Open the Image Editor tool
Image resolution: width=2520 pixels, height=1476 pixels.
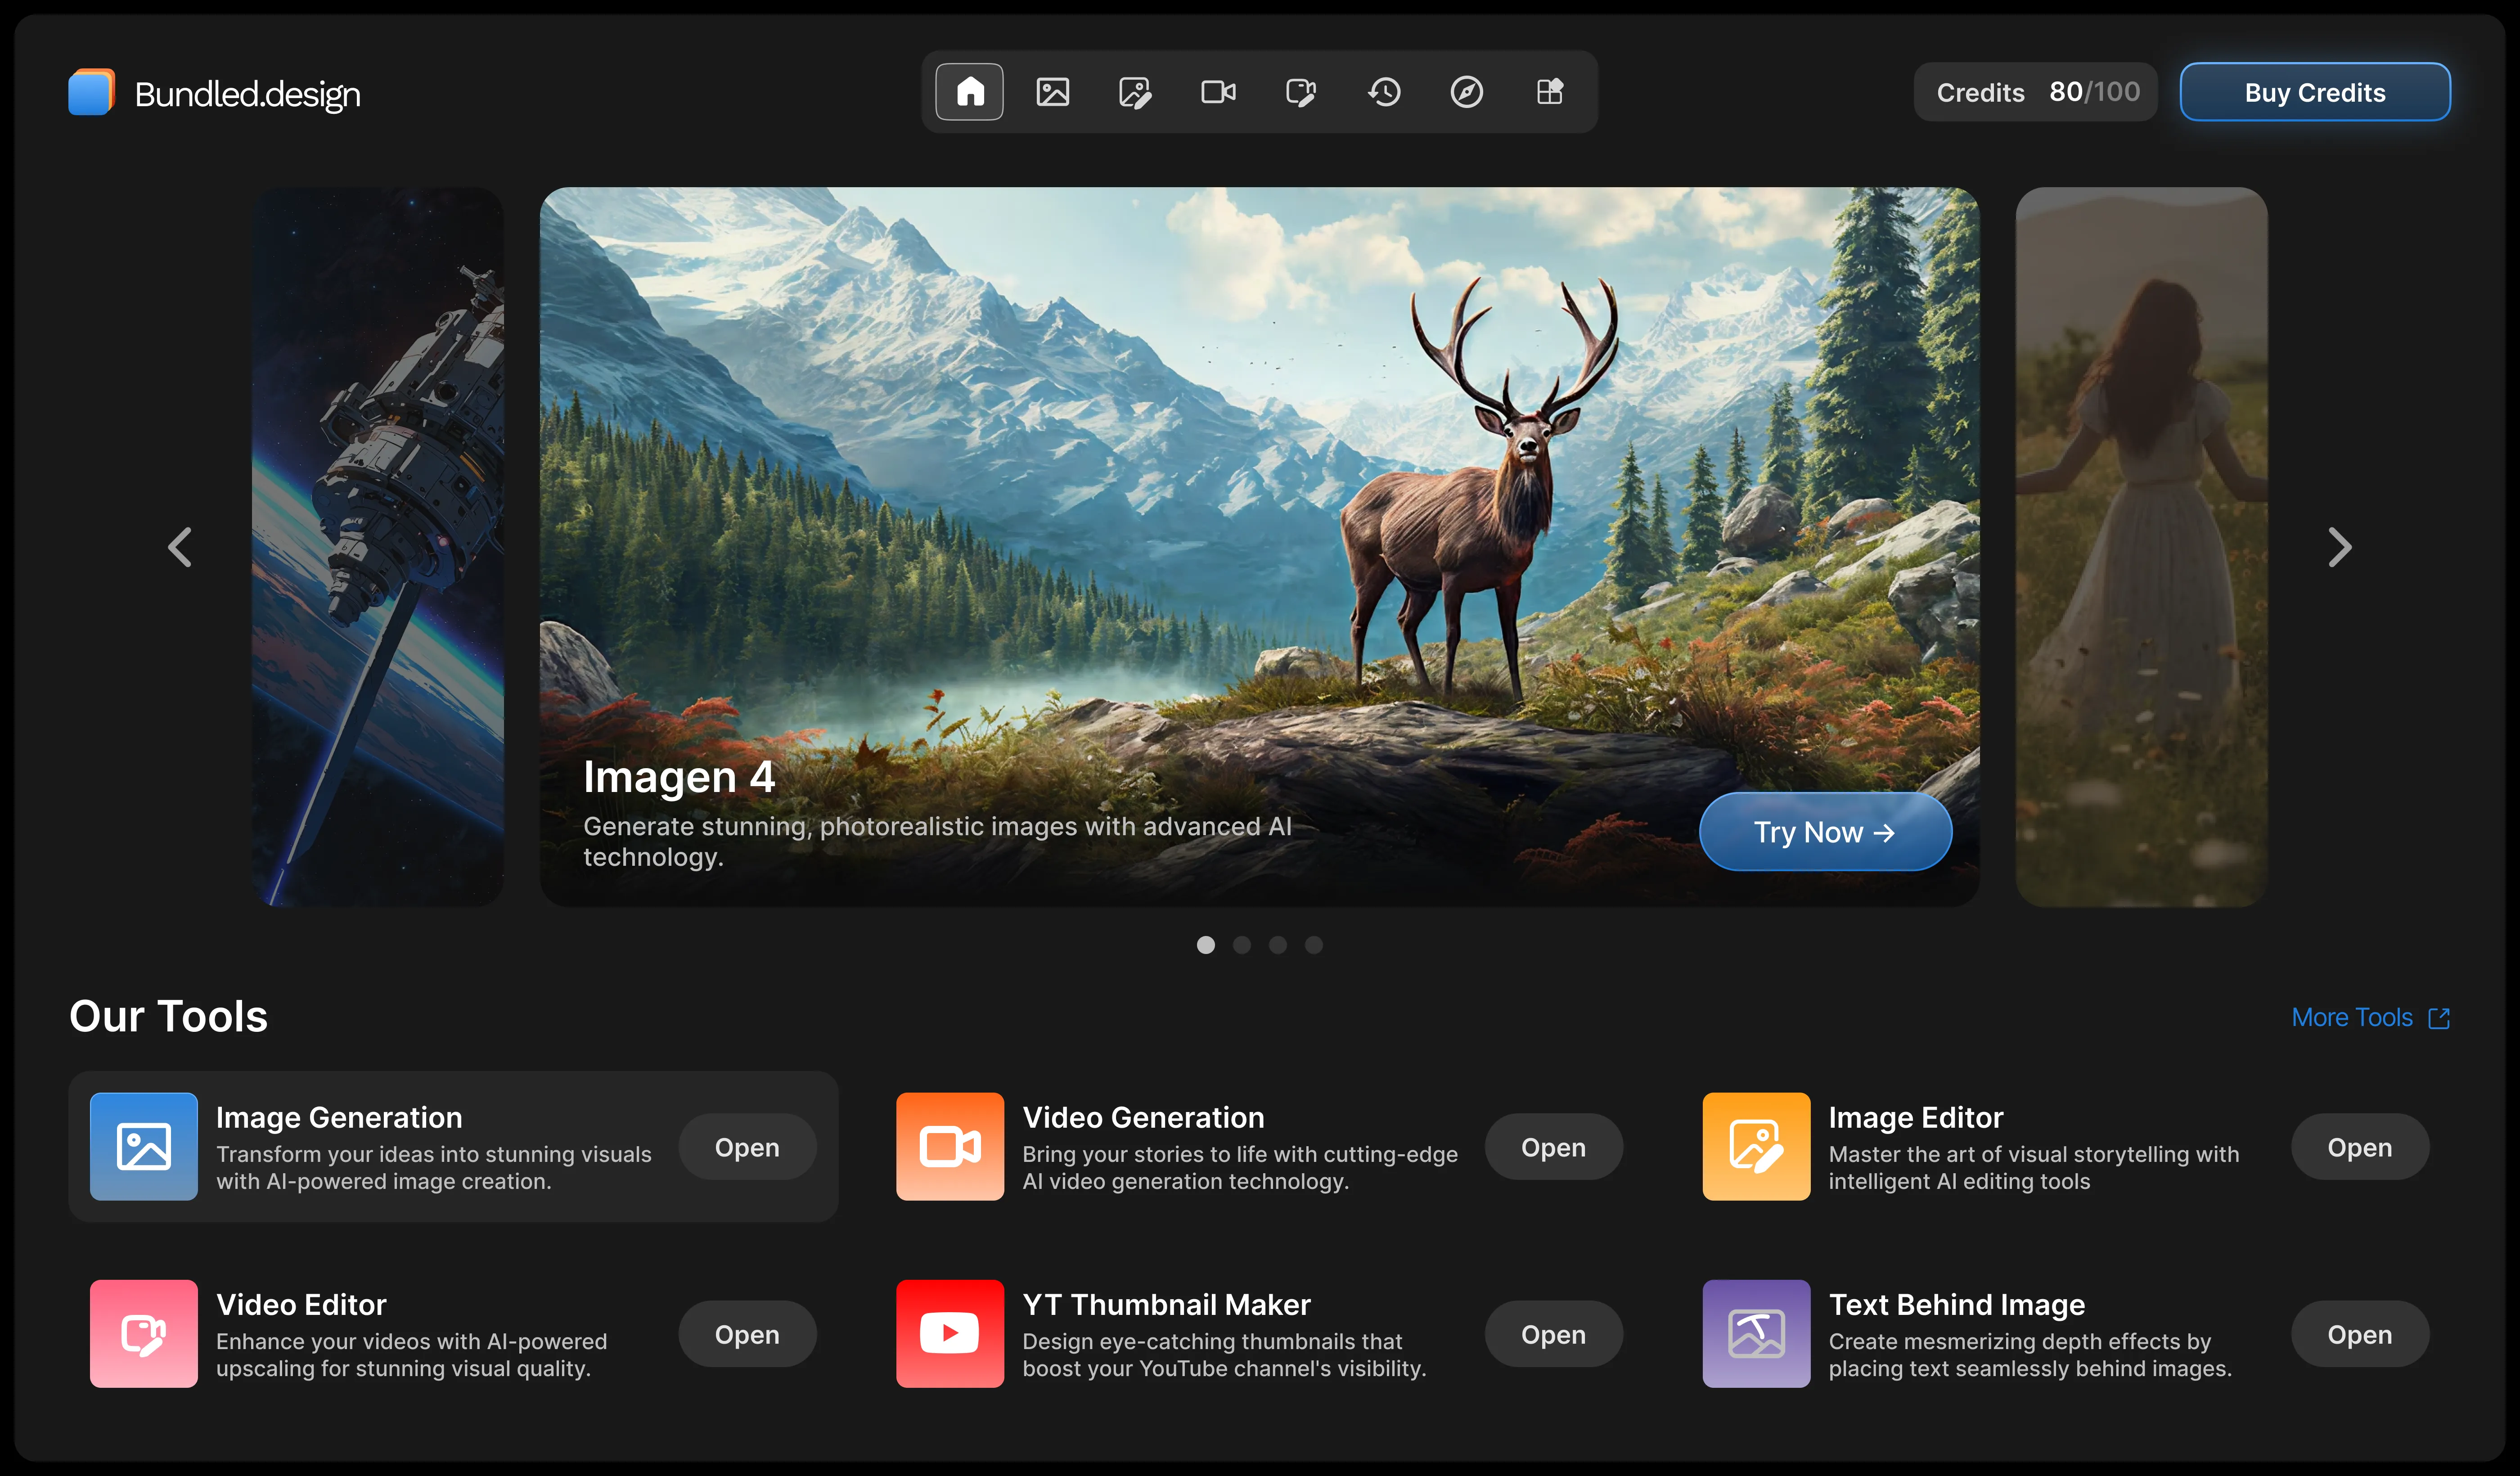click(x=2360, y=1147)
